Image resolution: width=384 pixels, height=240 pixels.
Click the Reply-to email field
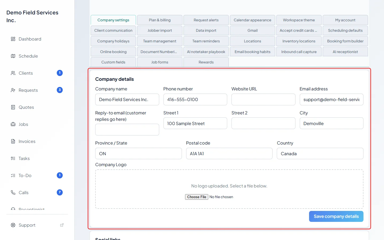tap(127, 130)
